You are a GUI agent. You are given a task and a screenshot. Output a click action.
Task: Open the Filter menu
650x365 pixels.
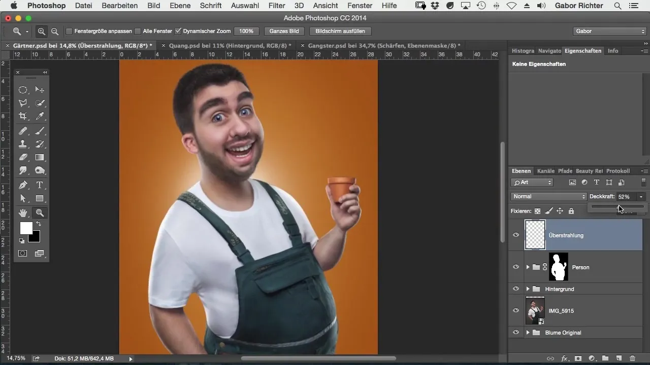[277, 6]
